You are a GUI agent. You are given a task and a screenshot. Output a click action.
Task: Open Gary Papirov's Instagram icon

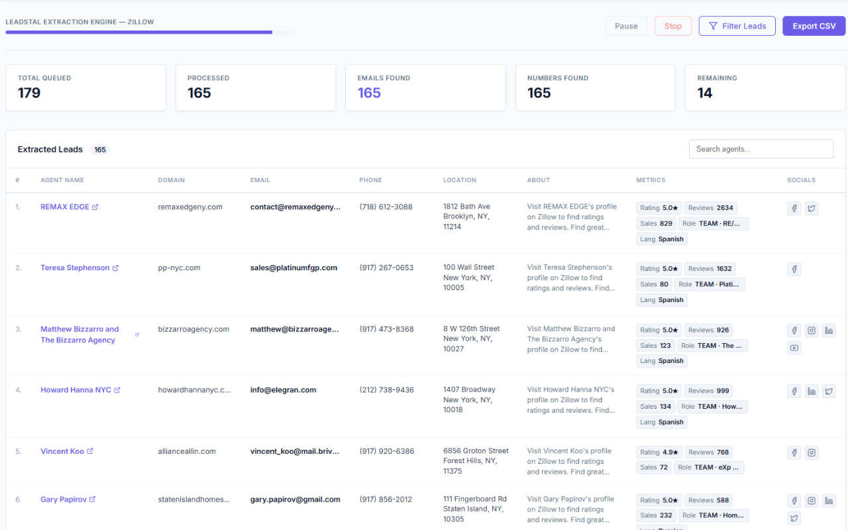812,501
